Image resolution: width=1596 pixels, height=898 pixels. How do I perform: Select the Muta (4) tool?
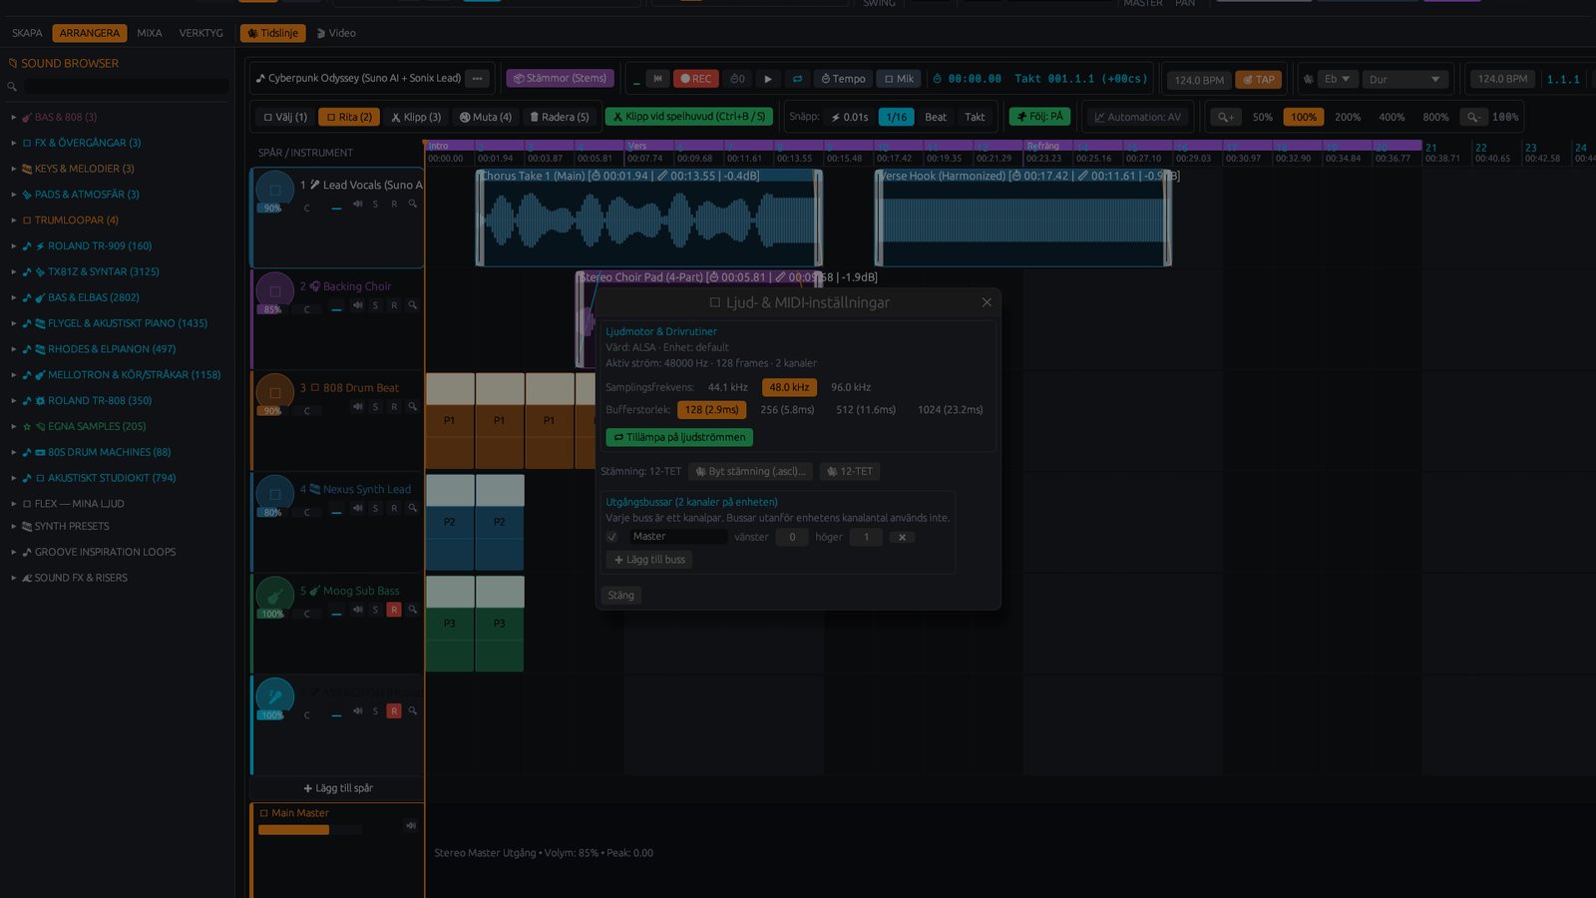[485, 117]
